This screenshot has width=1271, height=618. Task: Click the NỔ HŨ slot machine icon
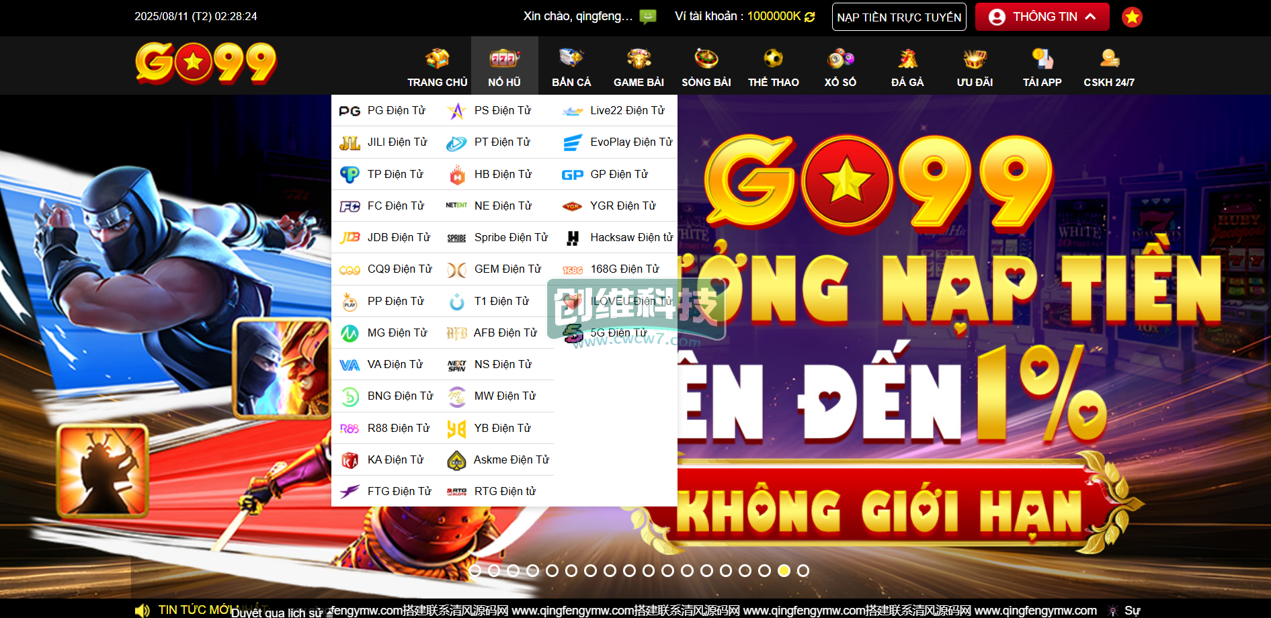[x=504, y=58]
